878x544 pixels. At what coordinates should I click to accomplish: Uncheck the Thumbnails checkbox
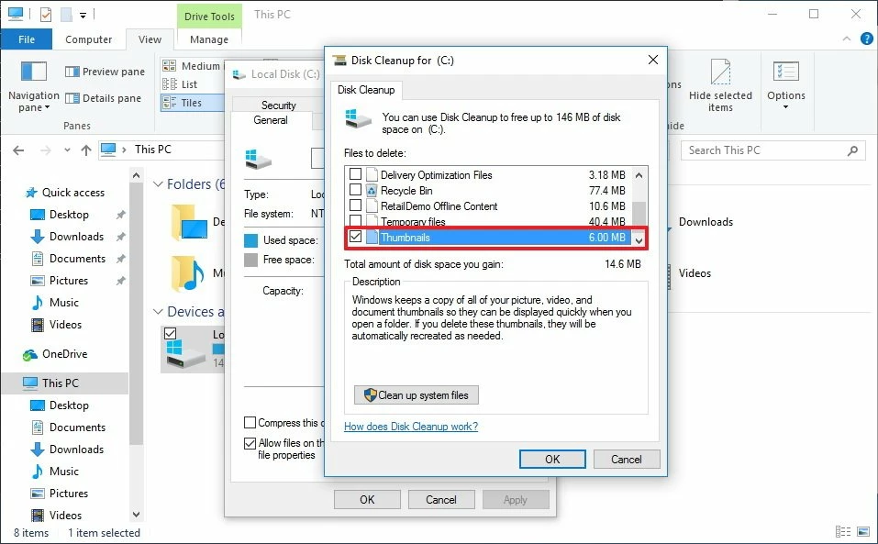click(356, 237)
